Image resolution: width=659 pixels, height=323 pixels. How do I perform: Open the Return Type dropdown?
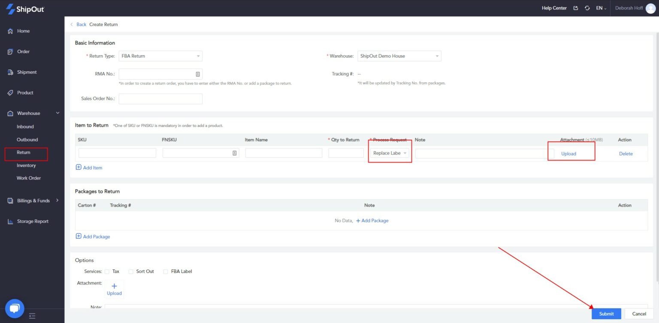160,56
